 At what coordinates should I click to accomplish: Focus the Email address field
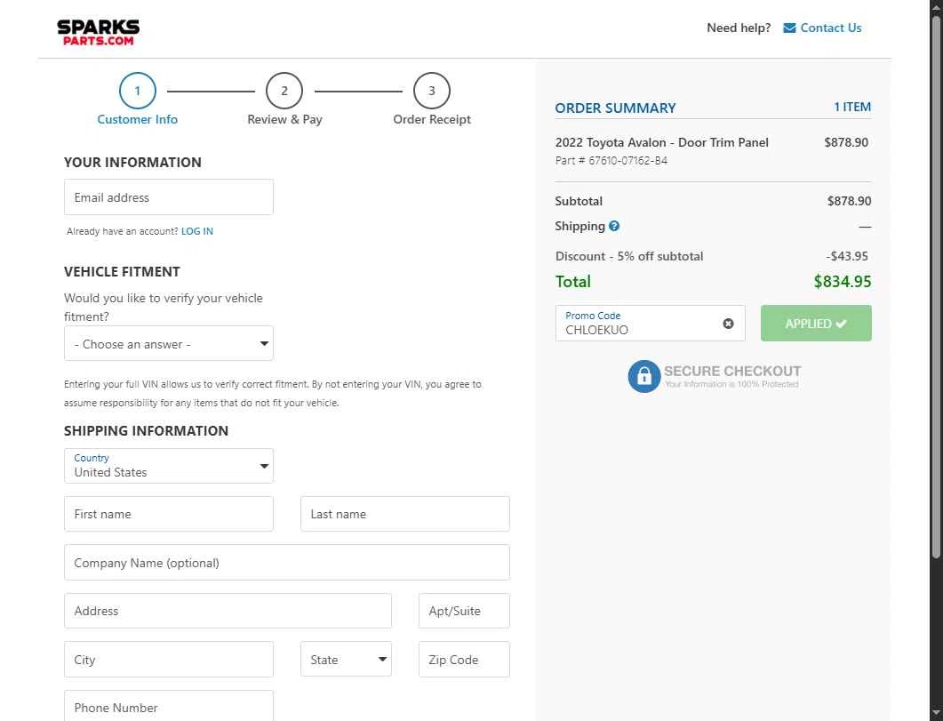point(168,197)
